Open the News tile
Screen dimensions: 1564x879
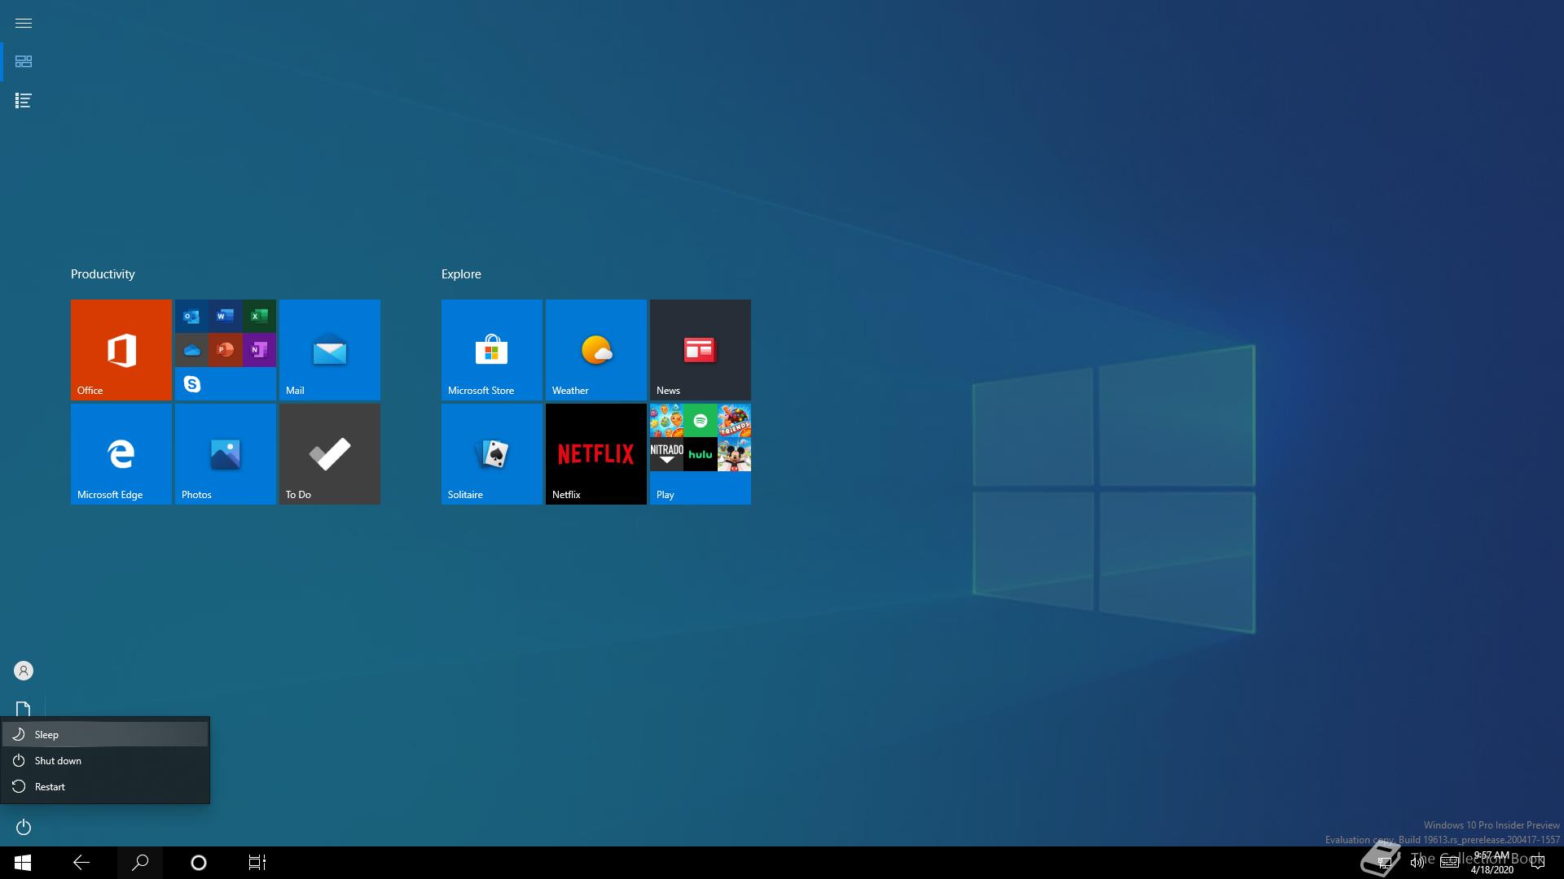(x=701, y=350)
